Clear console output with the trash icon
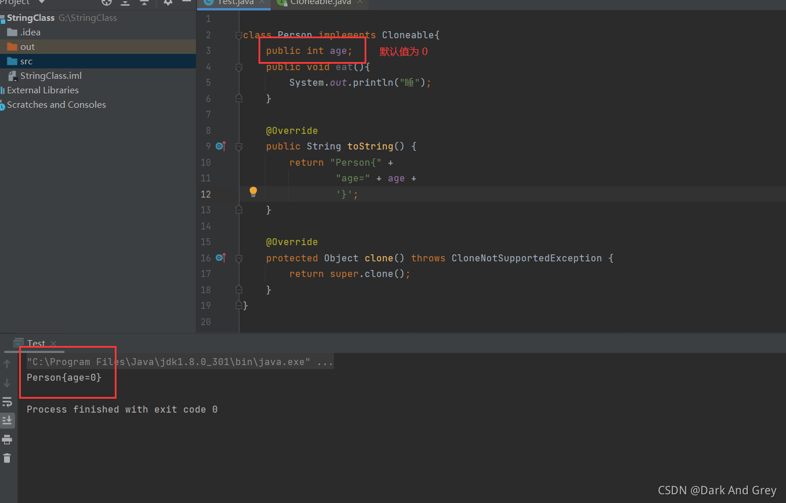786x503 pixels. [x=7, y=458]
